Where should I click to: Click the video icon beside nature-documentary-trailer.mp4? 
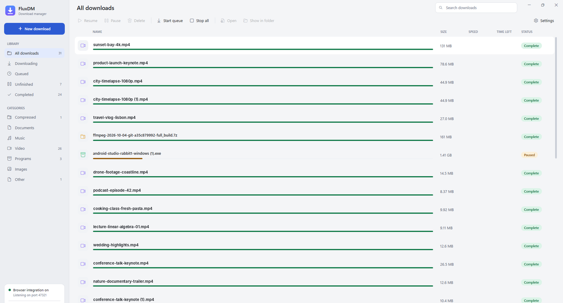coord(83,282)
